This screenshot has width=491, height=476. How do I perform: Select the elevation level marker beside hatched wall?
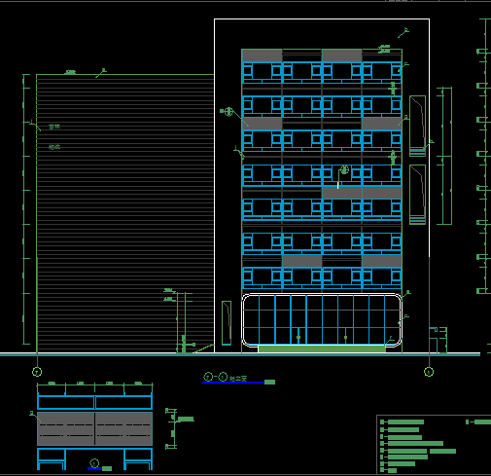pos(169,295)
